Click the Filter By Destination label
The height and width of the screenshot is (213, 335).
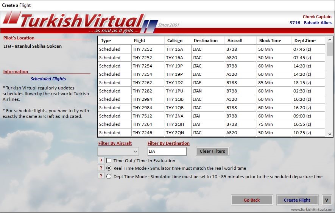(168, 143)
